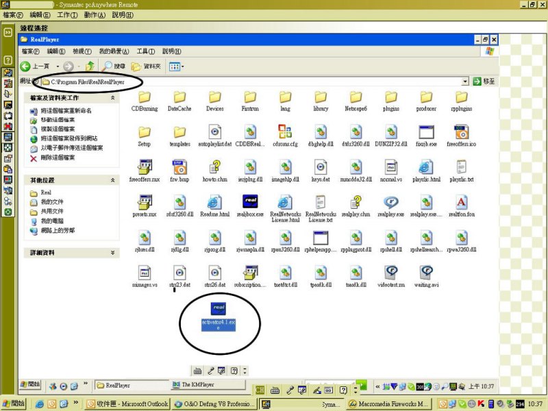Open 我的最愛 menu in Explorer window
The height and width of the screenshot is (411, 548).
click(x=114, y=51)
